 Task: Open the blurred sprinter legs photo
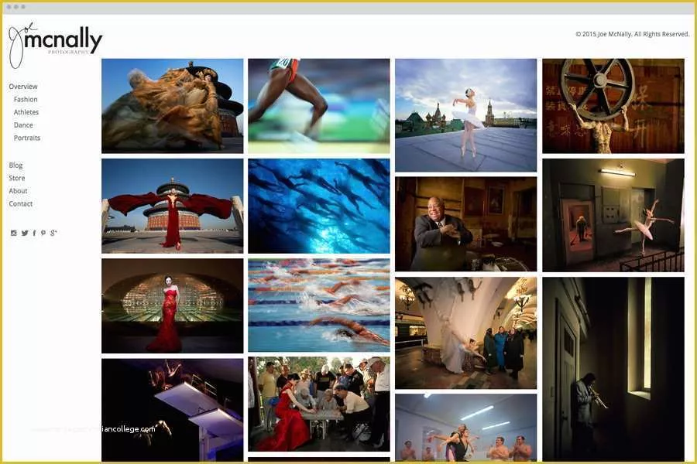coord(319,106)
